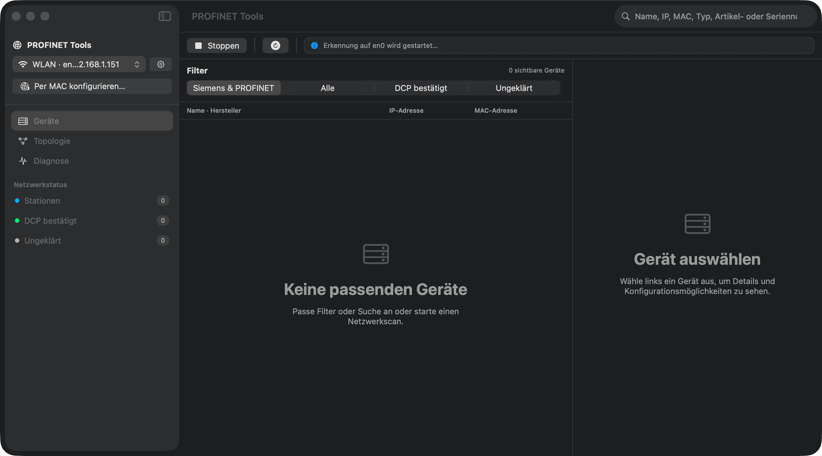822x456 pixels.
Task: Click the Stationen count badge
Action: tap(163, 201)
